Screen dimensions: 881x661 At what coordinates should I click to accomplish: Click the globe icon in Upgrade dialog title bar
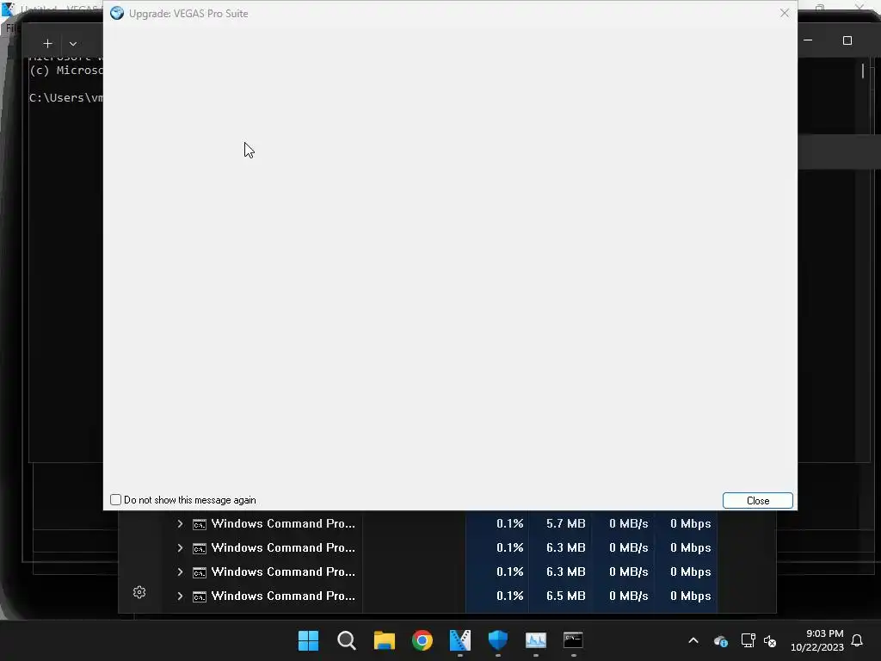click(x=117, y=13)
